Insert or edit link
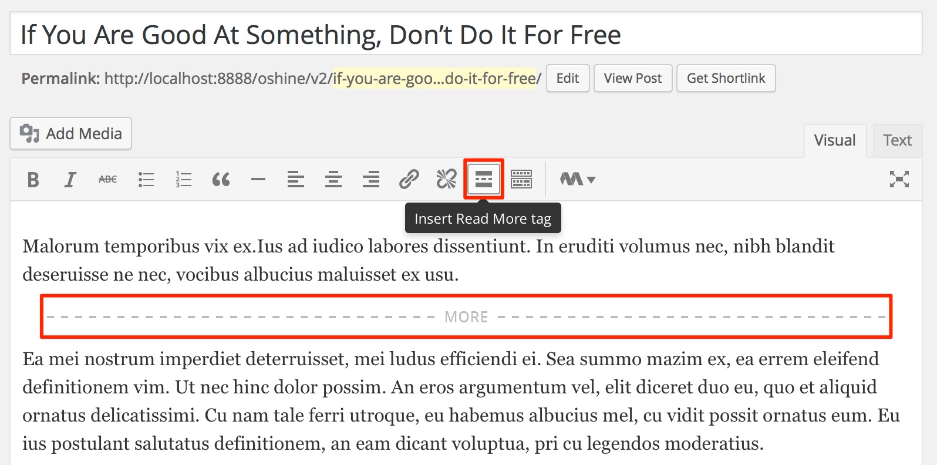 pyautogui.click(x=409, y=179)
